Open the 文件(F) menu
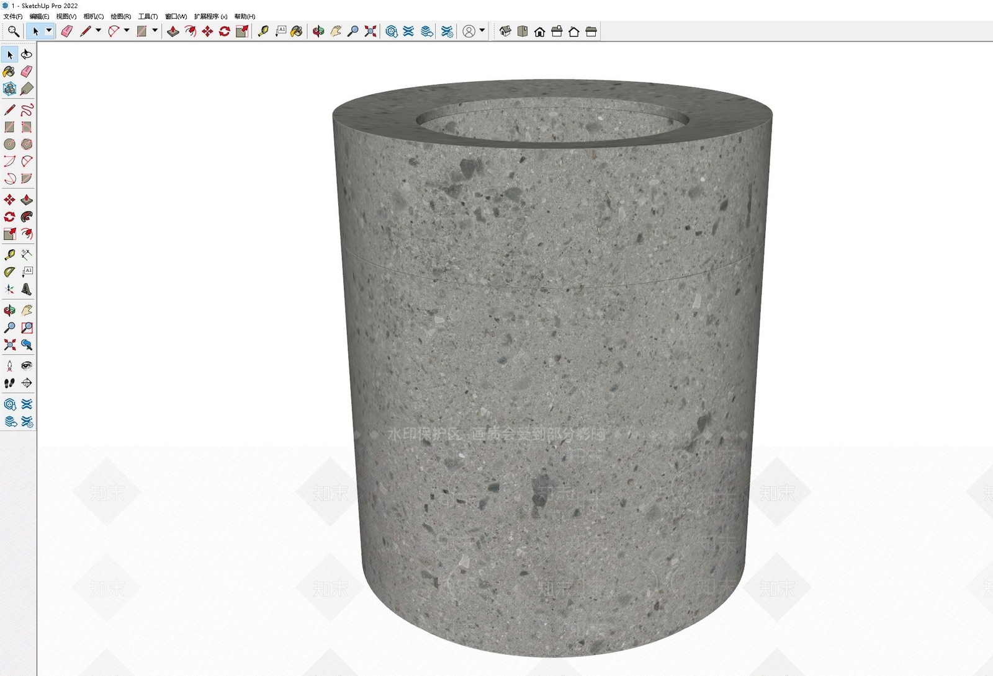The height and width of the screenshot is (676, 993). click(x=12, y=16)
